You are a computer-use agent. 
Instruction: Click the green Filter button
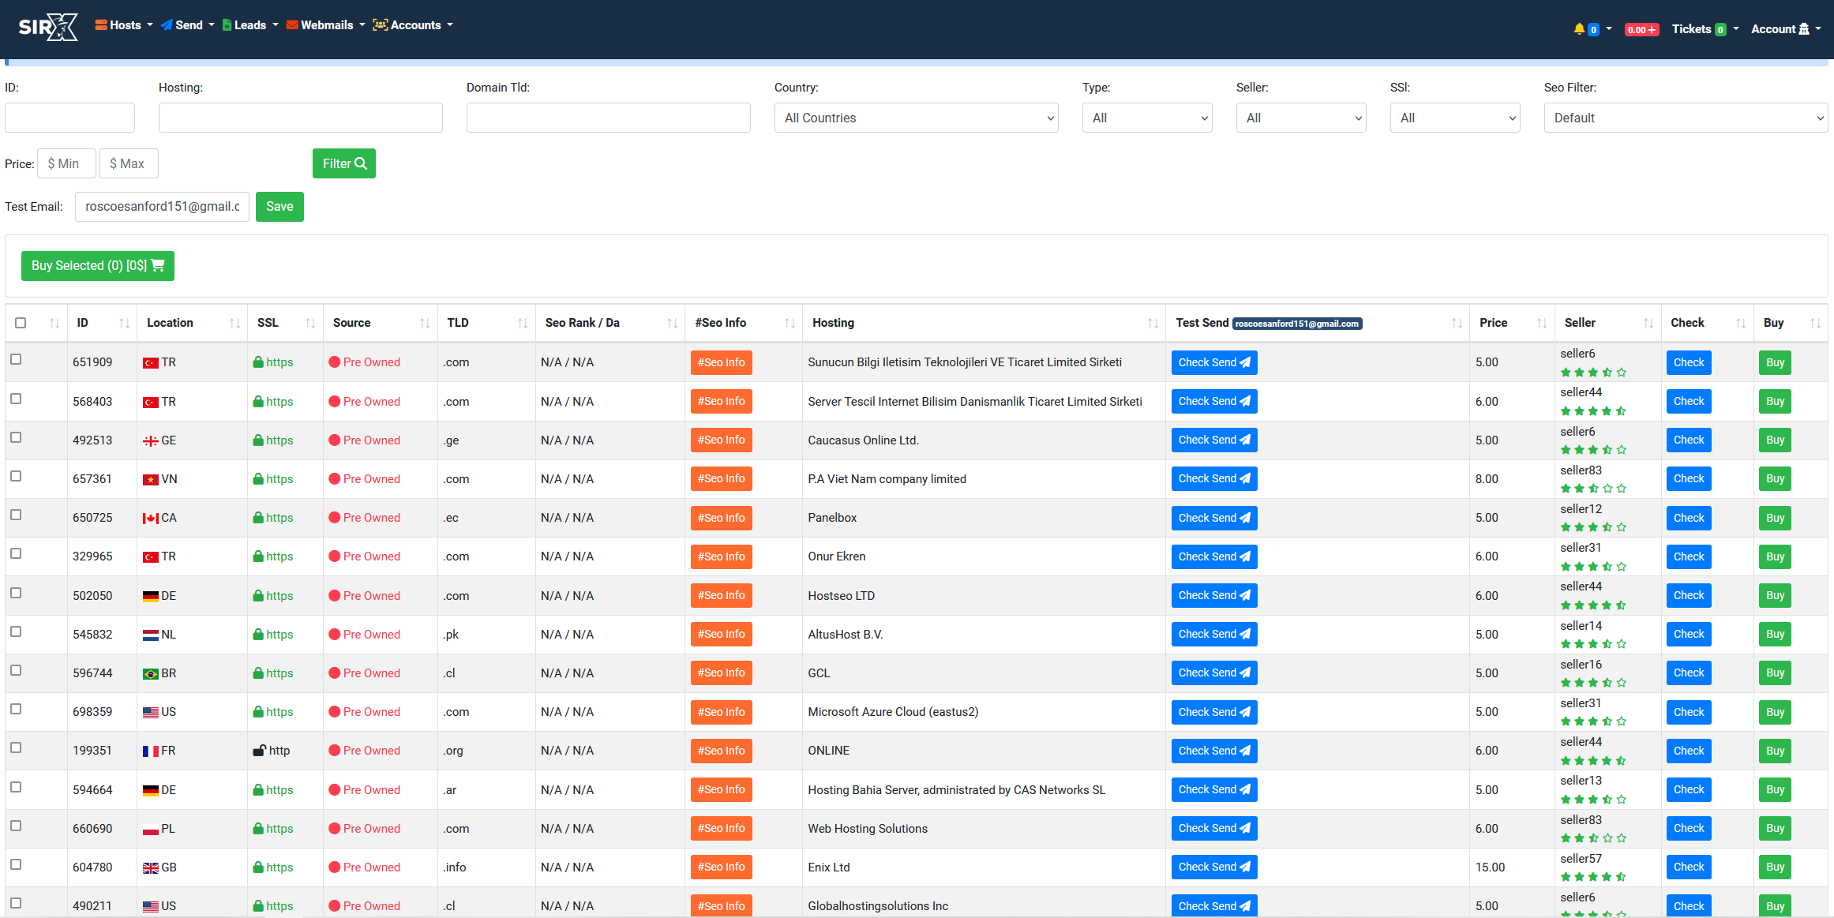click(342, 164)
